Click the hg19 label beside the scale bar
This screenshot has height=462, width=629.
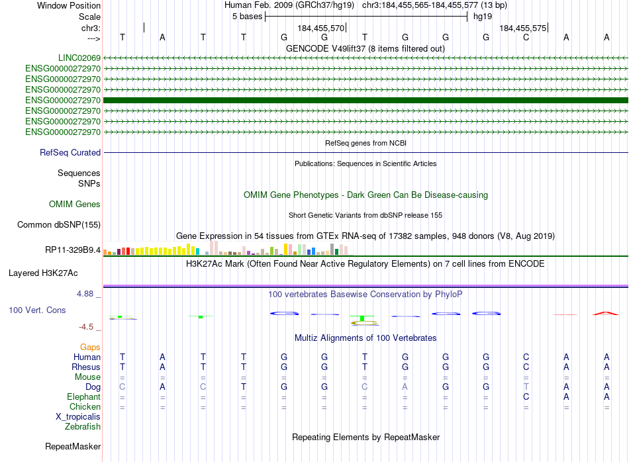click(483, 17)
